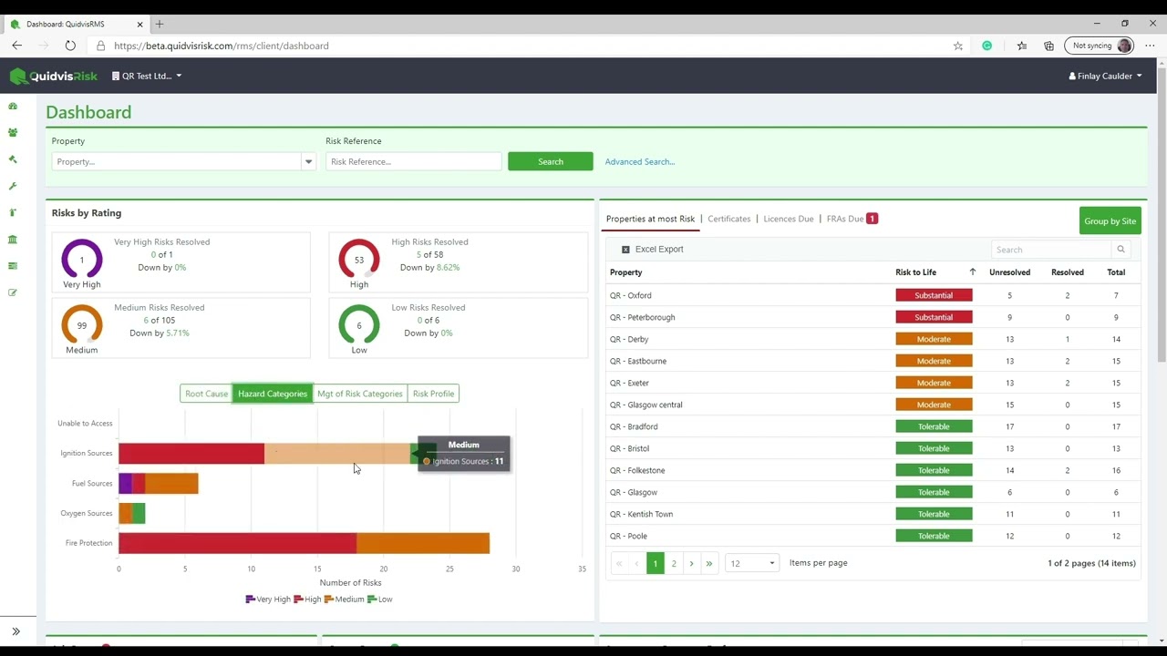The width and height of the screenshot is (1167, 656).
Task: Open browser favorites list icon
Action: 1022,46
